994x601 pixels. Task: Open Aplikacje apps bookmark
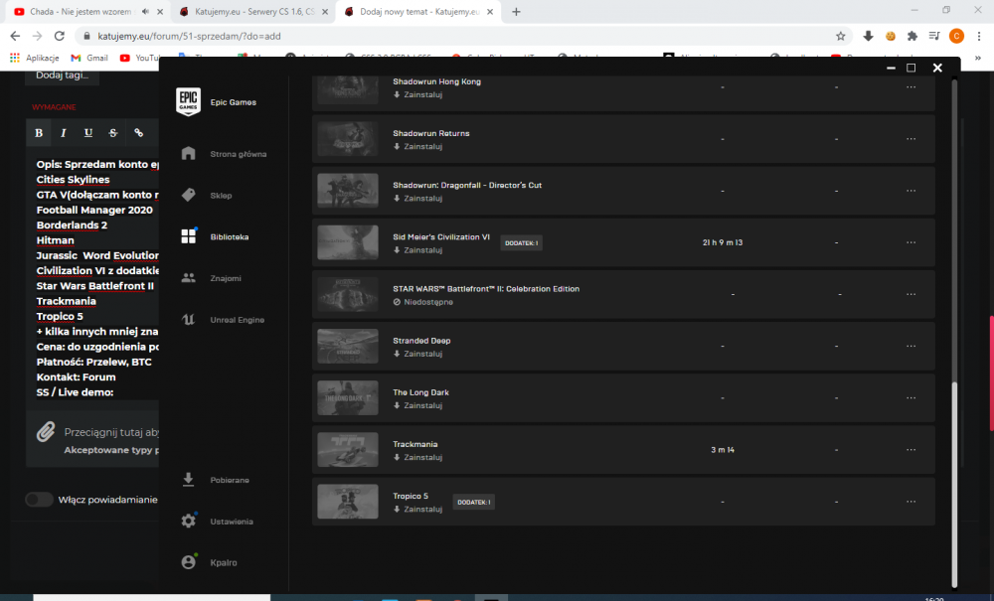pyautogui.click(x=34, y=58)
